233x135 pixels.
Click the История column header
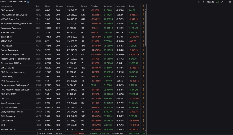pos(108,6)
